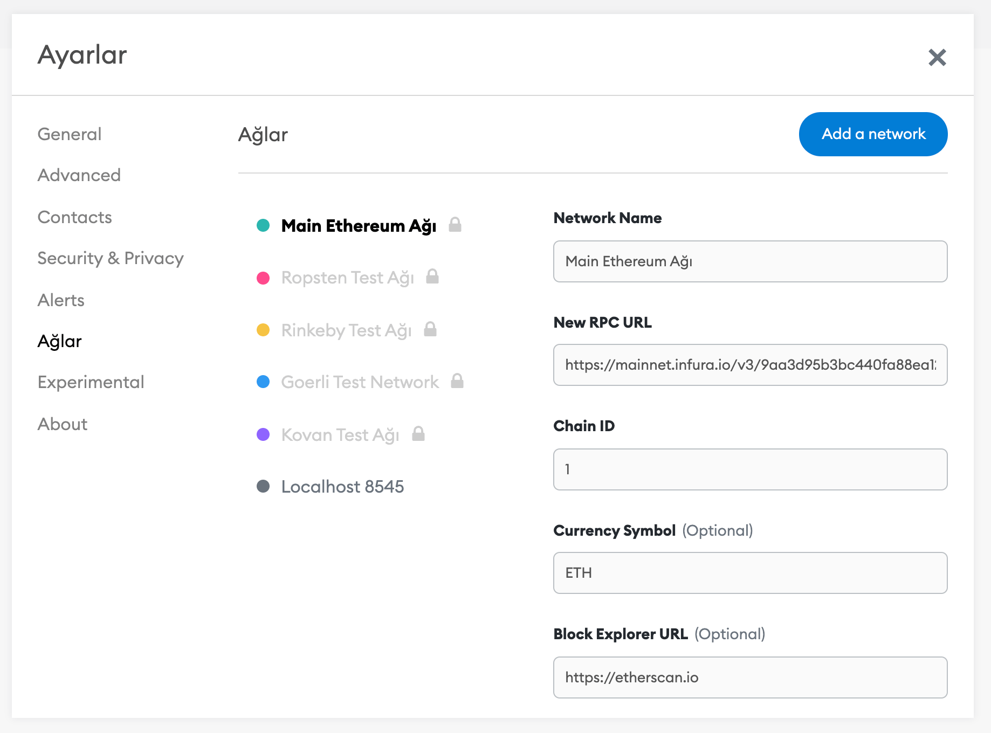Select Localhost 8545 from the network list
The image size is (991, 733).
pyautogui.click(x=342, y=487)
